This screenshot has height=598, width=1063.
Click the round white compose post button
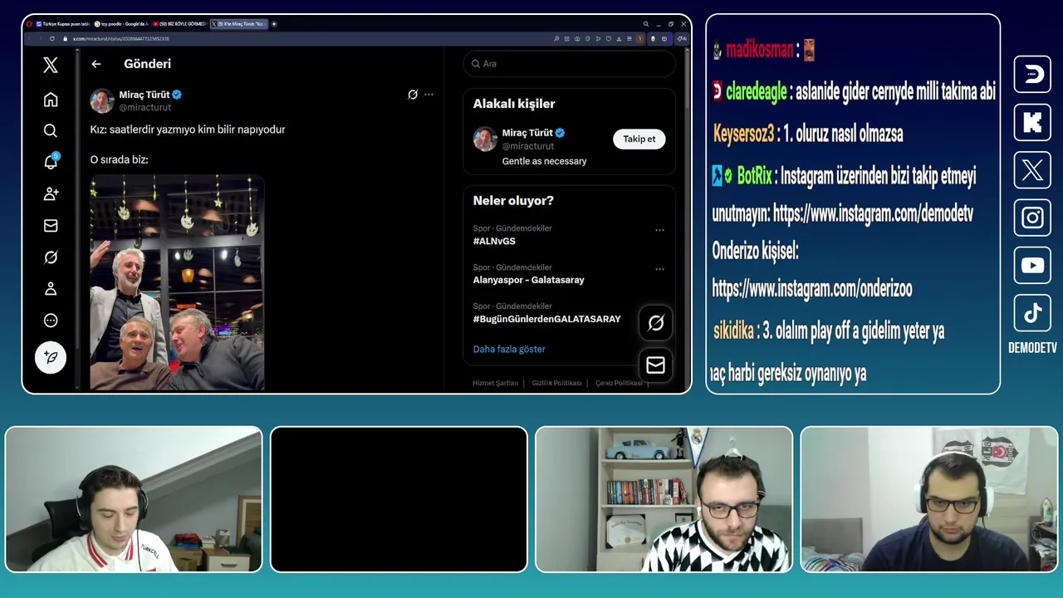51,357
